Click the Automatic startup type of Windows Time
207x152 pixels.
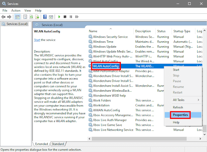point(183,42)
